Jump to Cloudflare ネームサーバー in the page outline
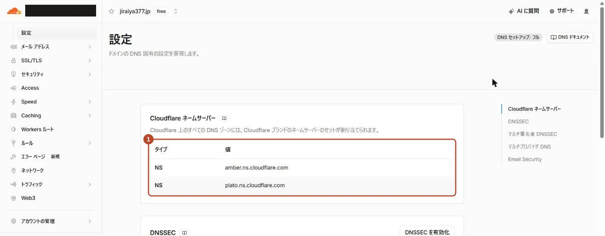 [x=534, y=109]
